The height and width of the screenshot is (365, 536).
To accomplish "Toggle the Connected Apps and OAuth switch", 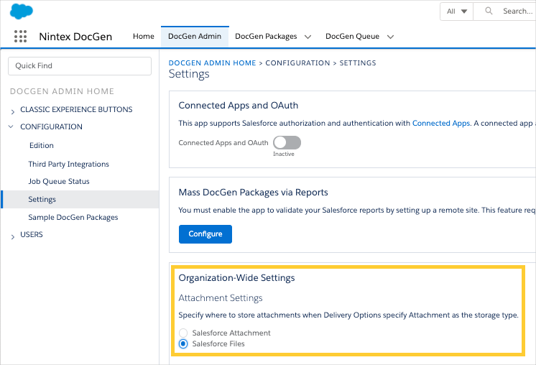I will [287, 143].
